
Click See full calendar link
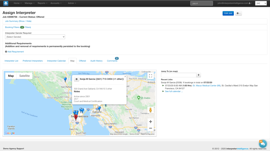pos(174,91)
